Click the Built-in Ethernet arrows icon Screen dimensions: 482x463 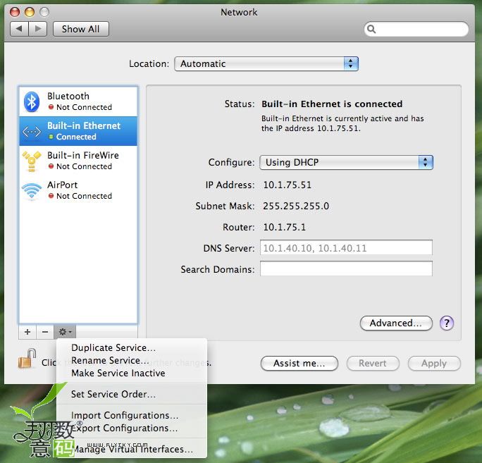coord(32,132)
